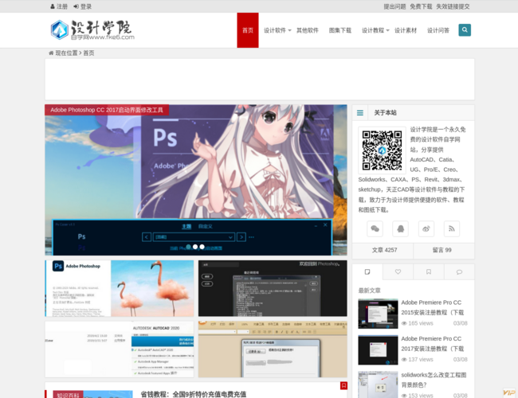Open the QQ penguin social icon
518x398 pixels.
click(x=400, y=228)
